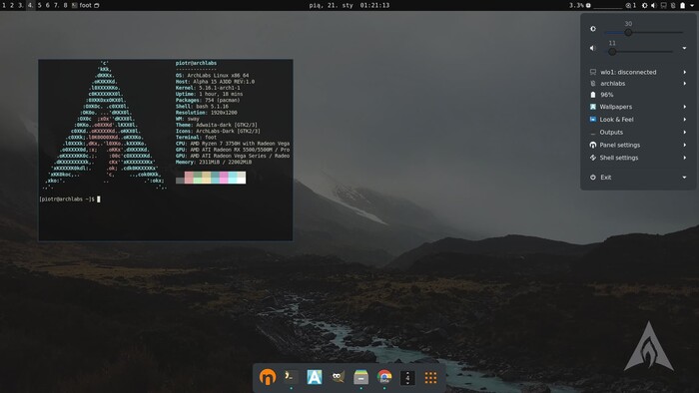Viewport: 699px width, 393px height.
Task: Open the blue letter A app in dock
Action: [315, 377]
